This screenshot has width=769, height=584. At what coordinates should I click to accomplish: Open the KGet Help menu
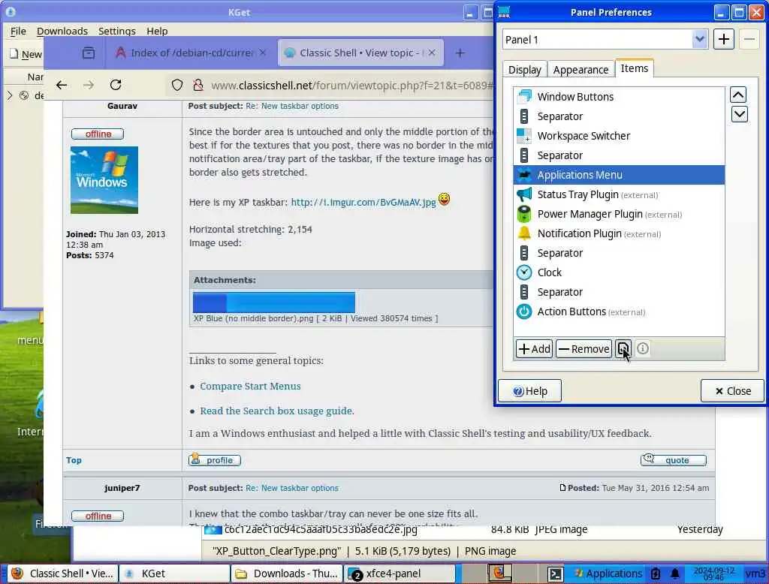click(157, 31)
